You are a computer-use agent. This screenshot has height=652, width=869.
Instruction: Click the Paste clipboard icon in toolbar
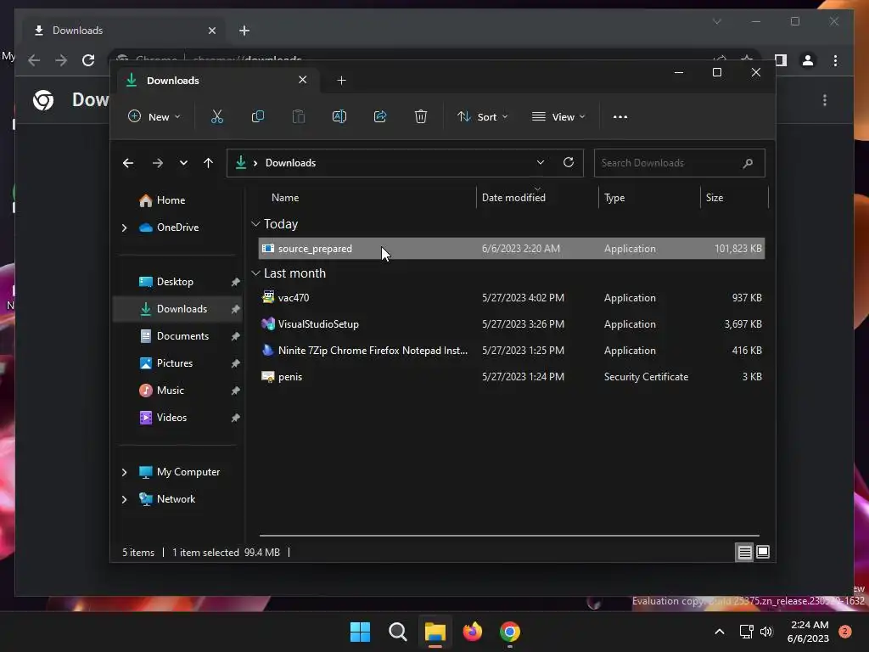pyautogui.click(x=299, y=116)
